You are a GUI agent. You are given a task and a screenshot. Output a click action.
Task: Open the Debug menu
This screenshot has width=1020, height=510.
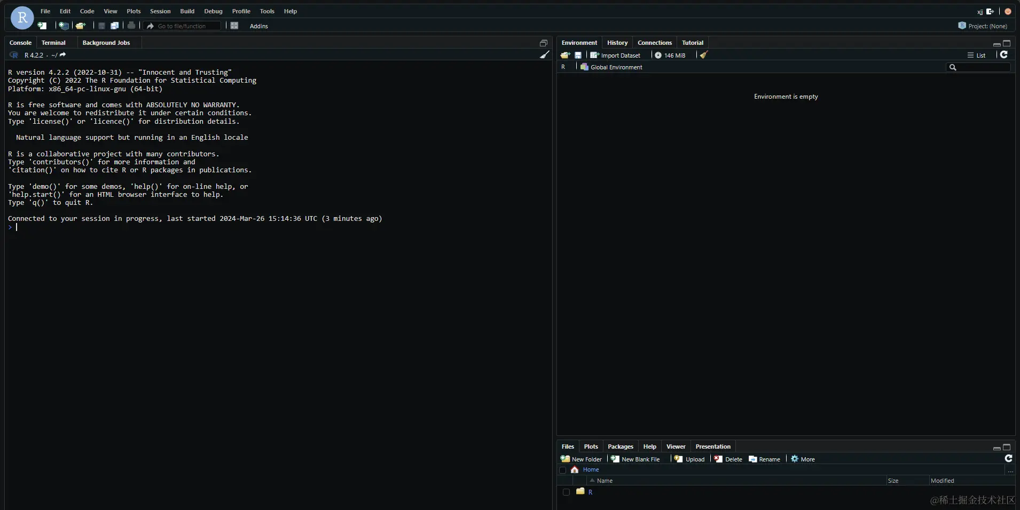coord(213,11)
